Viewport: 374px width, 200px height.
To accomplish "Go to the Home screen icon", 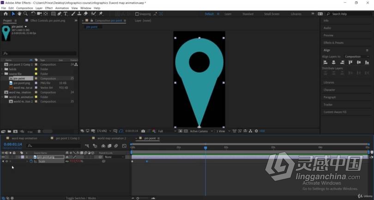I will tap(6, 14).
